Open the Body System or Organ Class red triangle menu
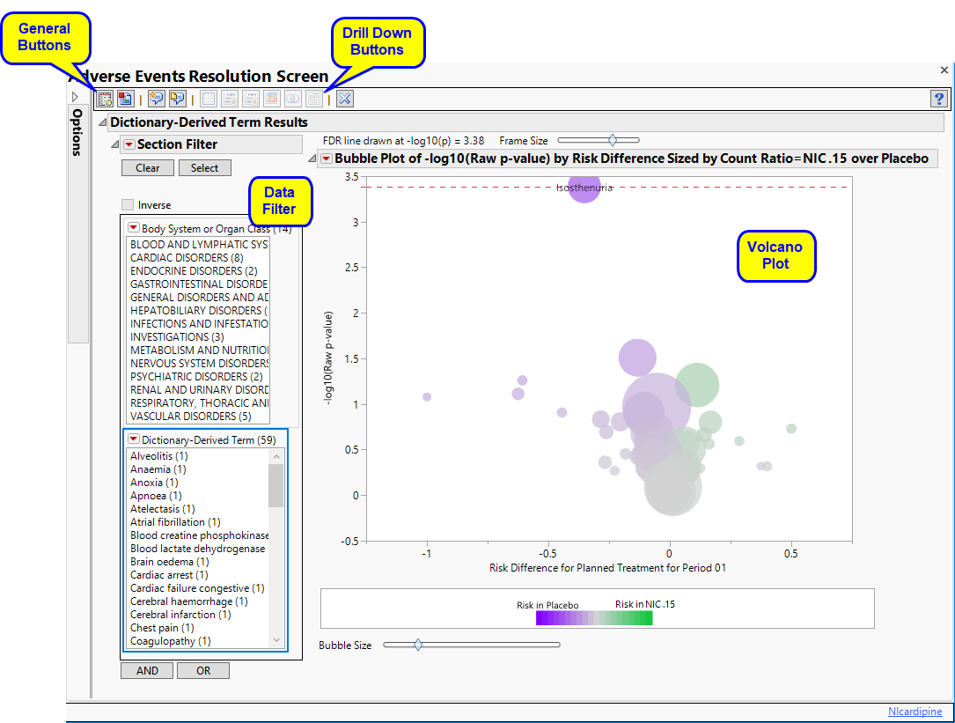The width and height of the screenshot is (955, 723). pos(134,228)
